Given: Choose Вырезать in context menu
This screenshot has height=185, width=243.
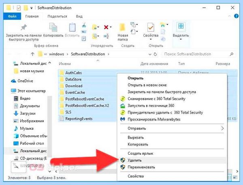Looking at the screenshot, I should point(172,137).
